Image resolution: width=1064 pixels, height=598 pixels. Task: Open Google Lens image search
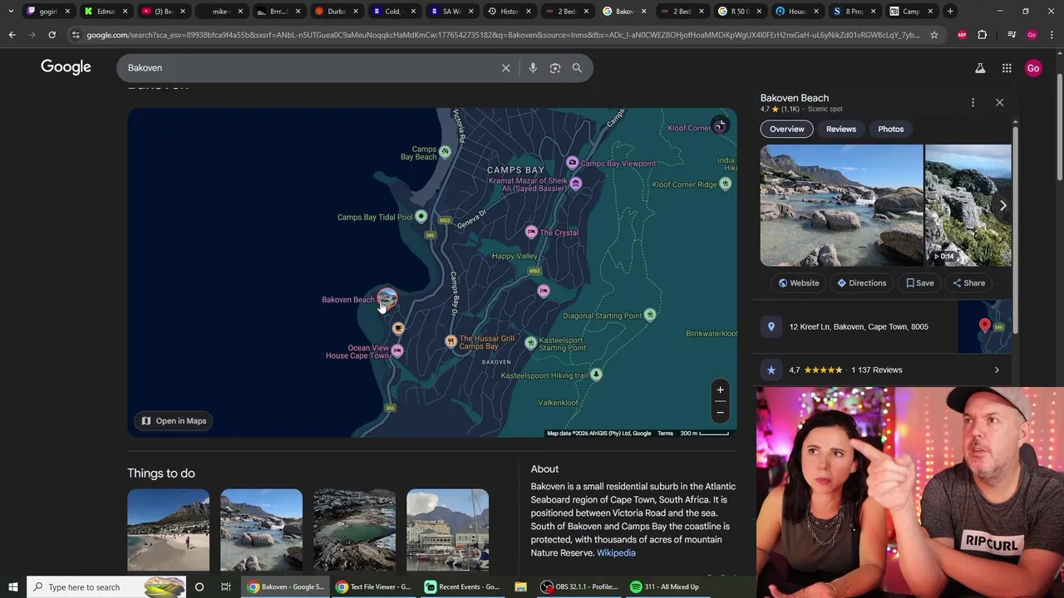555,68
